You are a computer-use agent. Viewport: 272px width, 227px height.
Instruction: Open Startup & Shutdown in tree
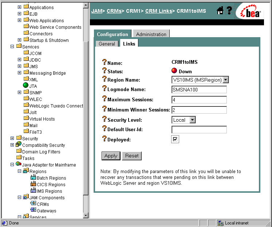49,40
